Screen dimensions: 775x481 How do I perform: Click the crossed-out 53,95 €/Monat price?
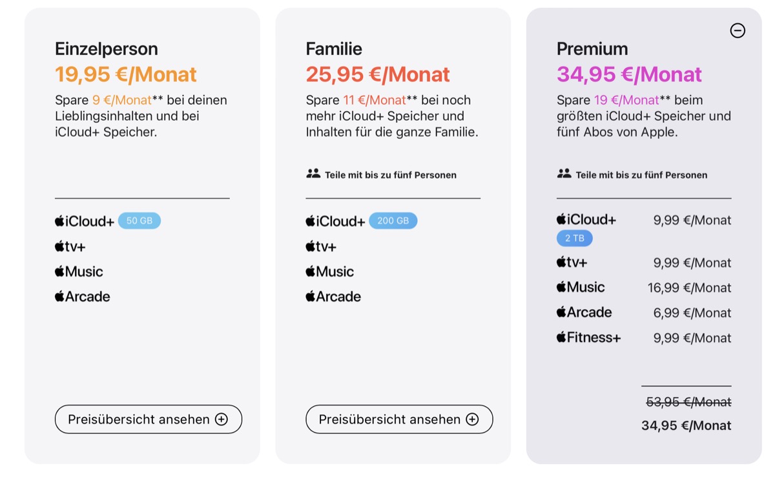[687, 401]
